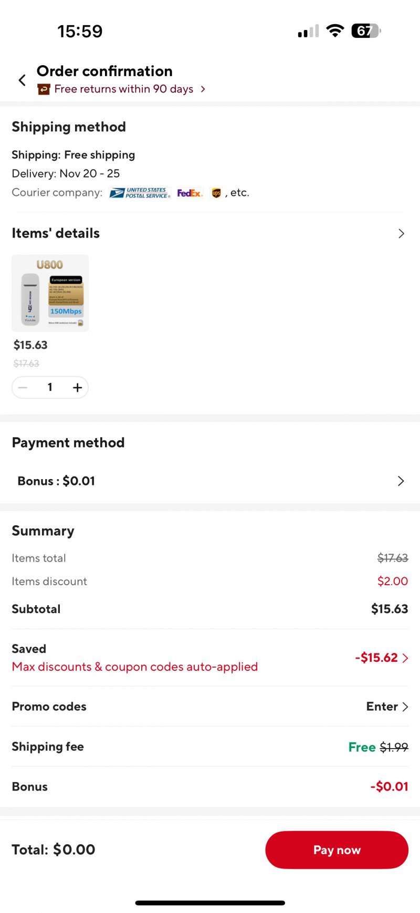
Task: Expand Saved discount amount -$15.62
Action: pos(381,658)
